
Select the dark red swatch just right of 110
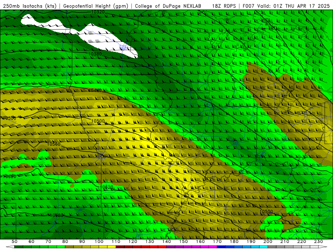tap(120, 247)
